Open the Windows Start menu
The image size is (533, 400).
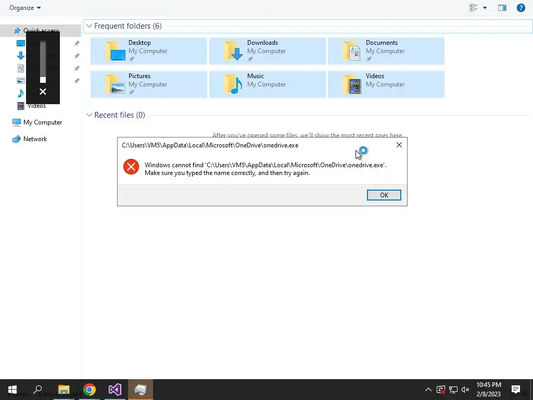point(12,390)
